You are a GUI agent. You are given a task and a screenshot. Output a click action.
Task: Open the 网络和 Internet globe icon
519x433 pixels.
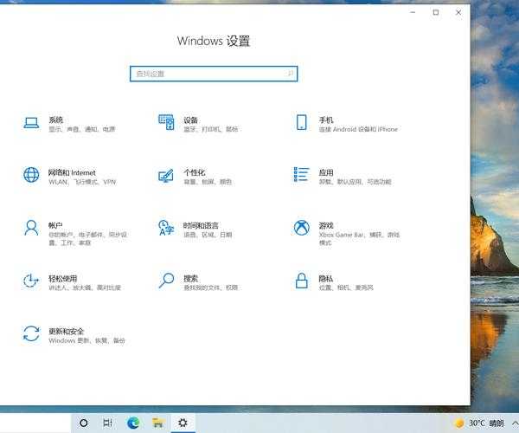31,175
